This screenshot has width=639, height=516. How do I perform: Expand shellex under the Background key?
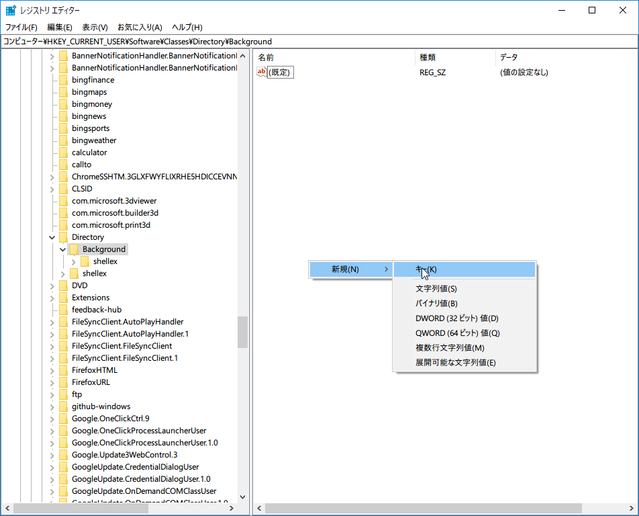[x=74, y=261]
